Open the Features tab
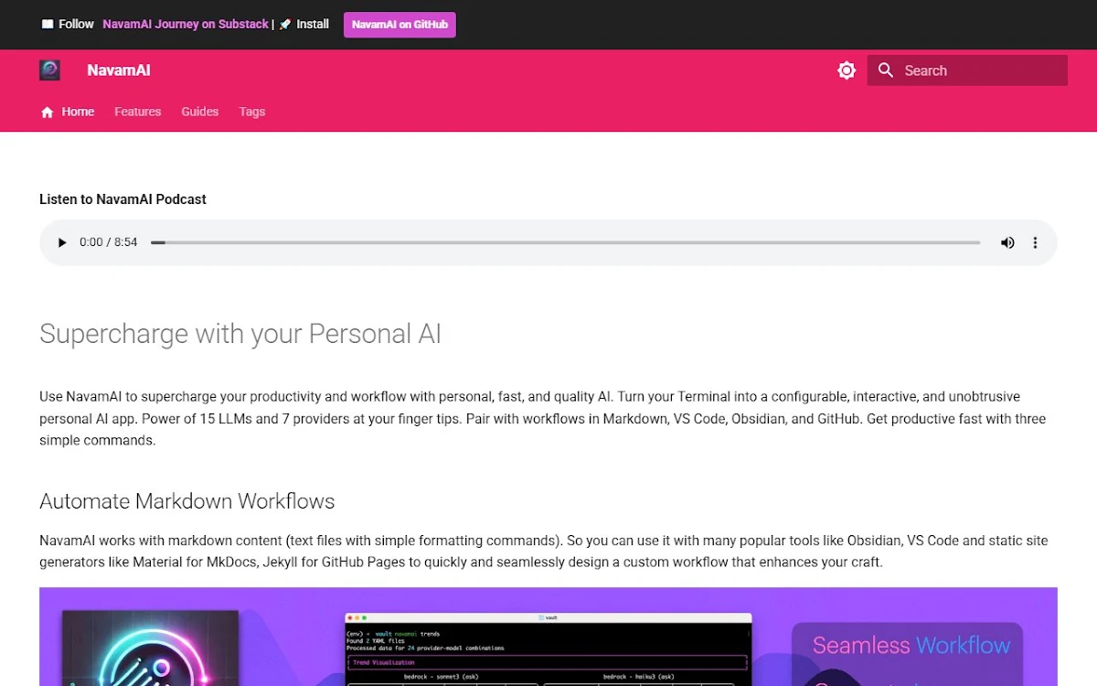This screenshot has height=686, width=1097. [137, 112]
